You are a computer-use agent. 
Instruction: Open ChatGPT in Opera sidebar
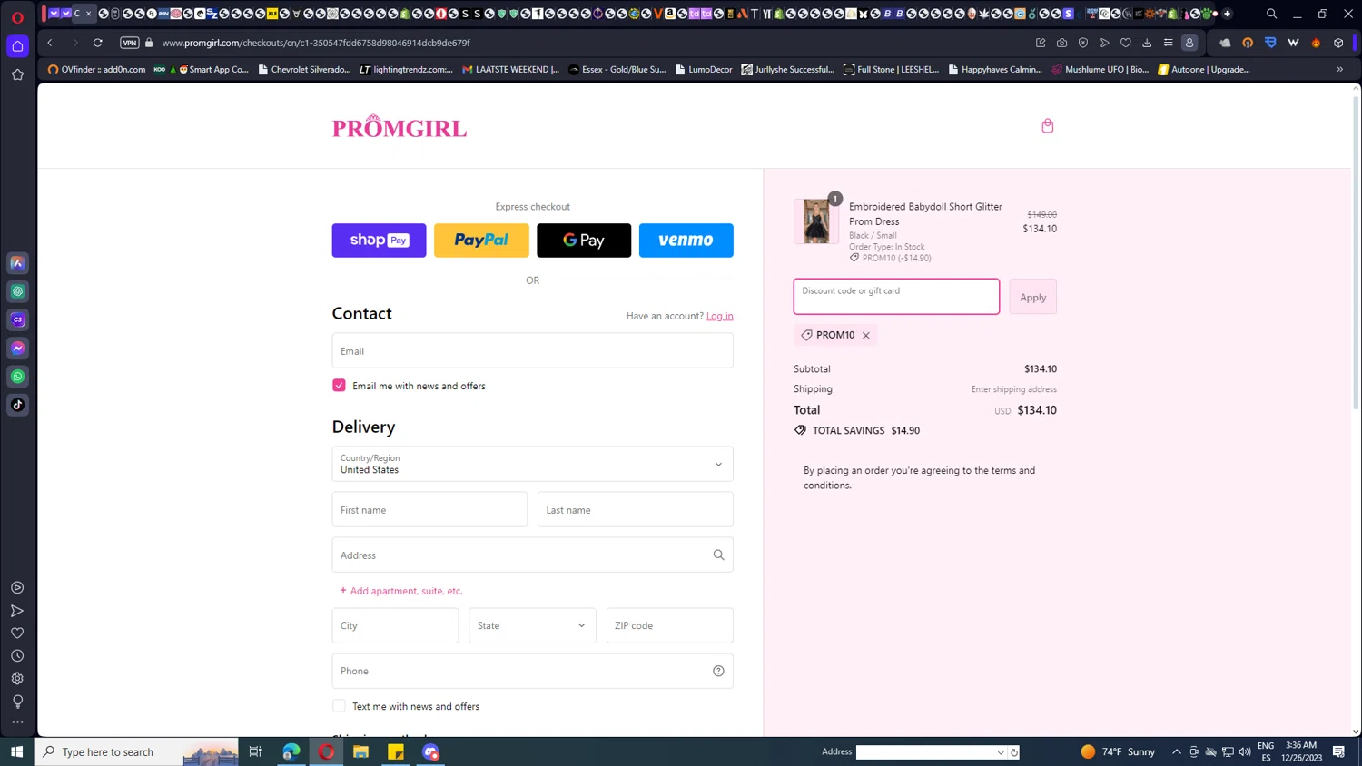click(17, 291)
